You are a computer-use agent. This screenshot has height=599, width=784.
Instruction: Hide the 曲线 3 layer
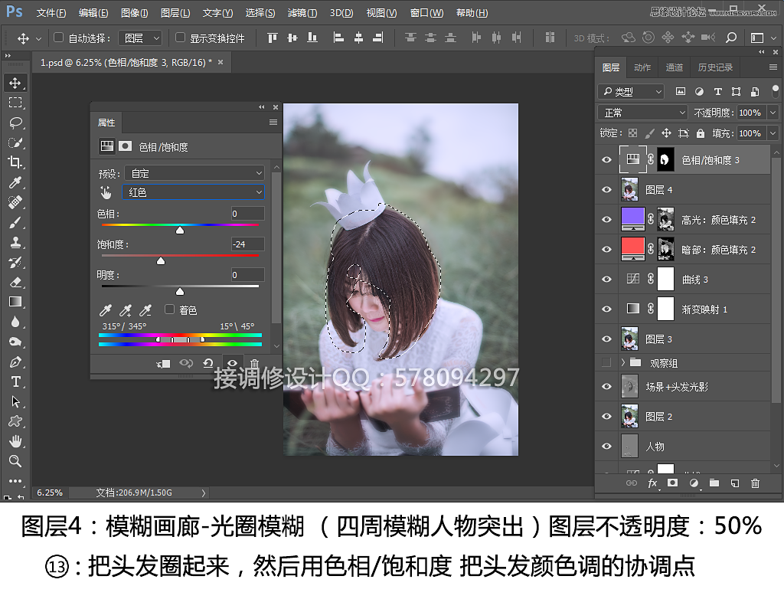pos(606,280)
